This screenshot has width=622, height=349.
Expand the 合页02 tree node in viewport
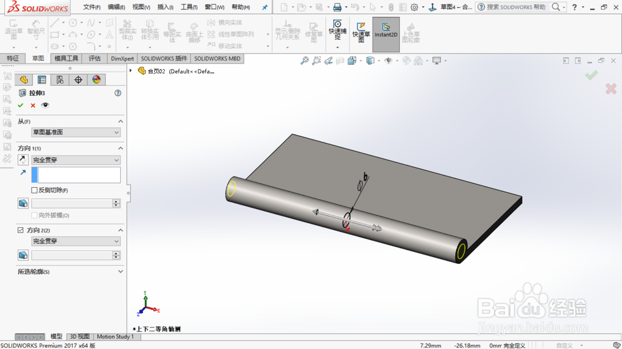click(x=131, y=71)
